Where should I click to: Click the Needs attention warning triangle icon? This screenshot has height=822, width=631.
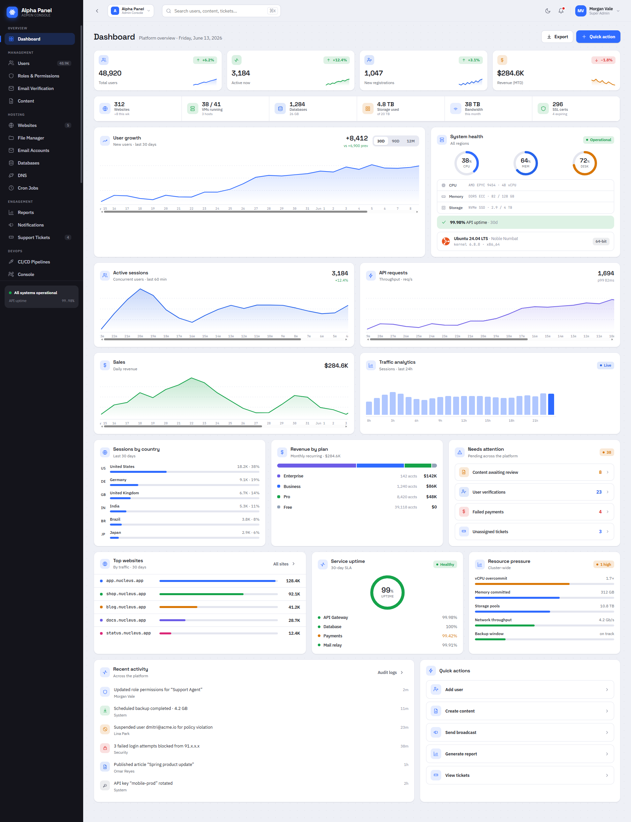[x=459, y=452]
